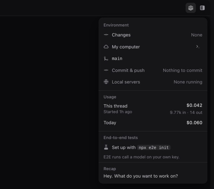Click the E2E runs call a model note
Image resolution: width=214 pixels, height=189 pixels.
coord(141,157)
